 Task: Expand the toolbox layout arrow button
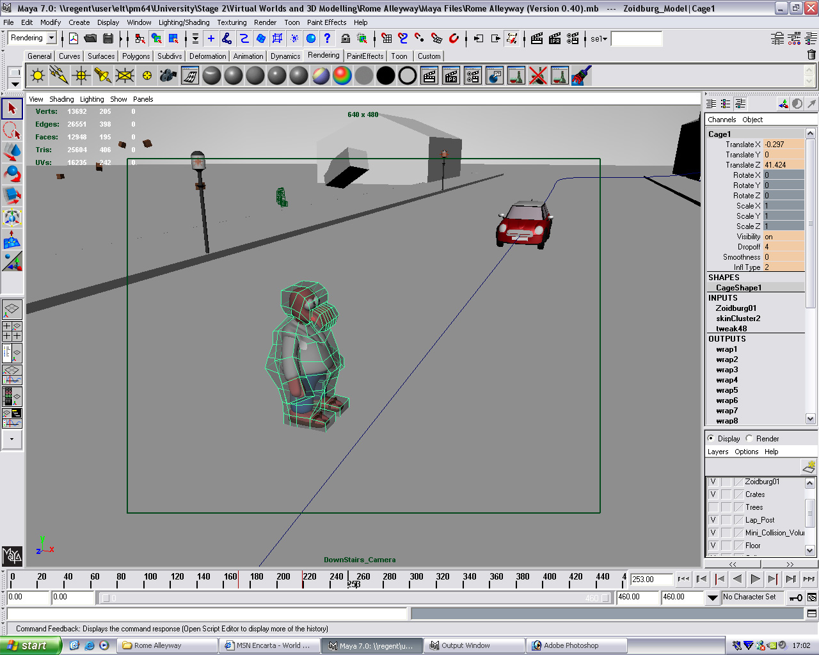click(x=12, y=439)
